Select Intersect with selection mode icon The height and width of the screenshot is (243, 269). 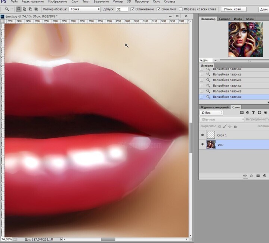[36, 9]
